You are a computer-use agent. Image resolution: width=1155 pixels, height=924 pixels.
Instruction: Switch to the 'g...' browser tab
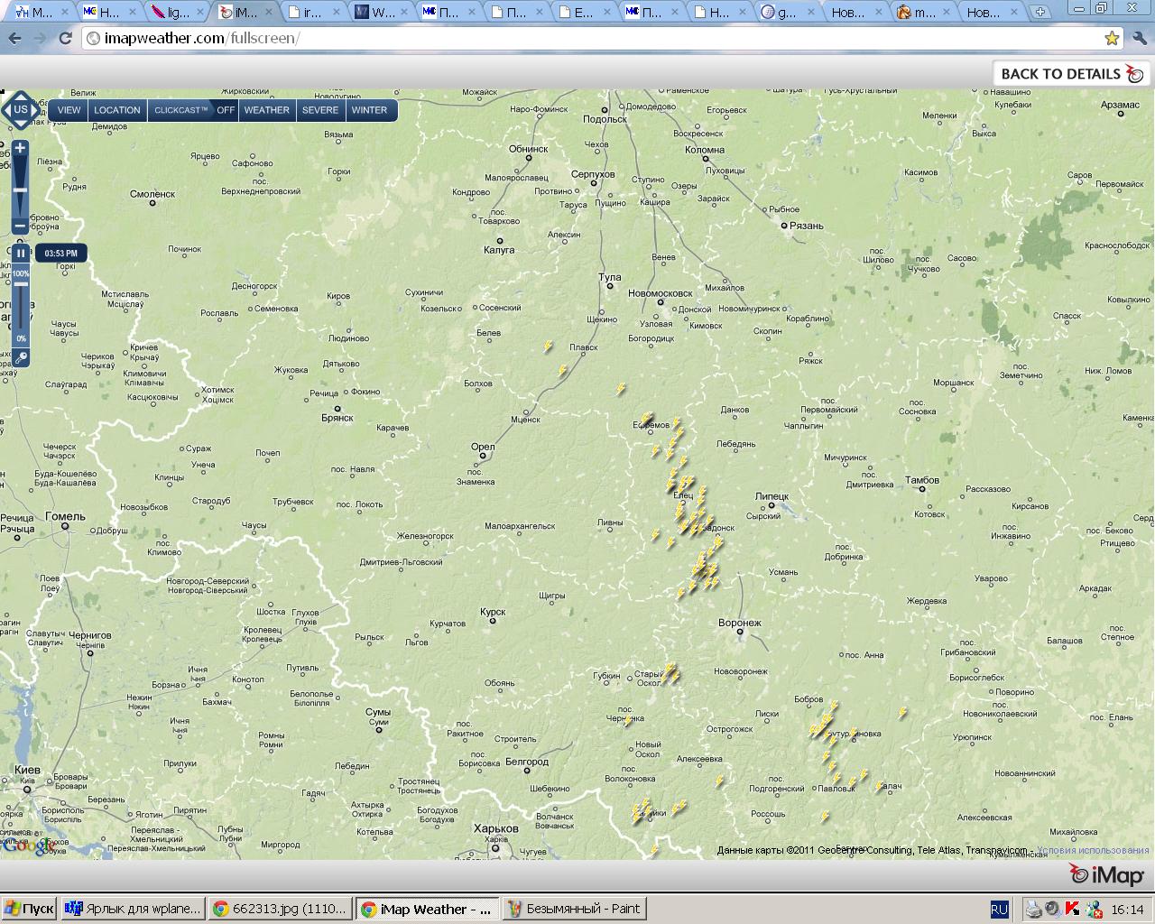pos(785,13)
